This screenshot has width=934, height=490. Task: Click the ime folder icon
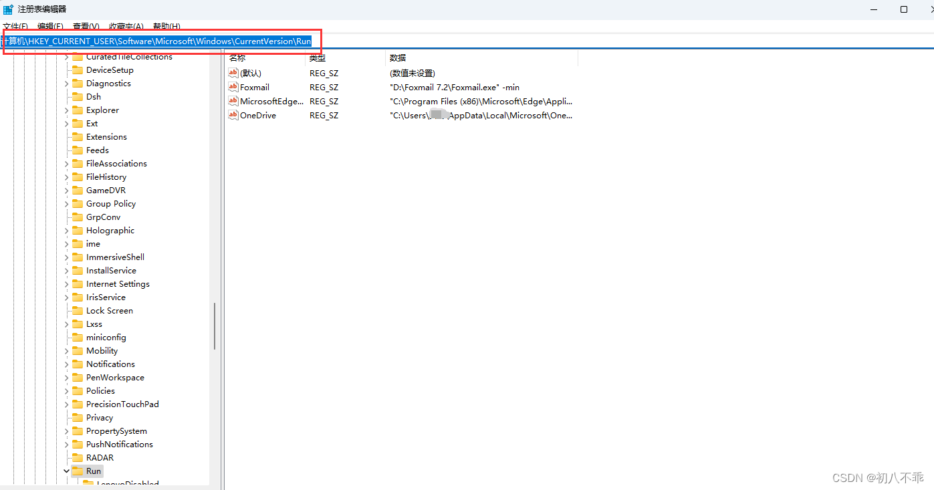point(78,244)
